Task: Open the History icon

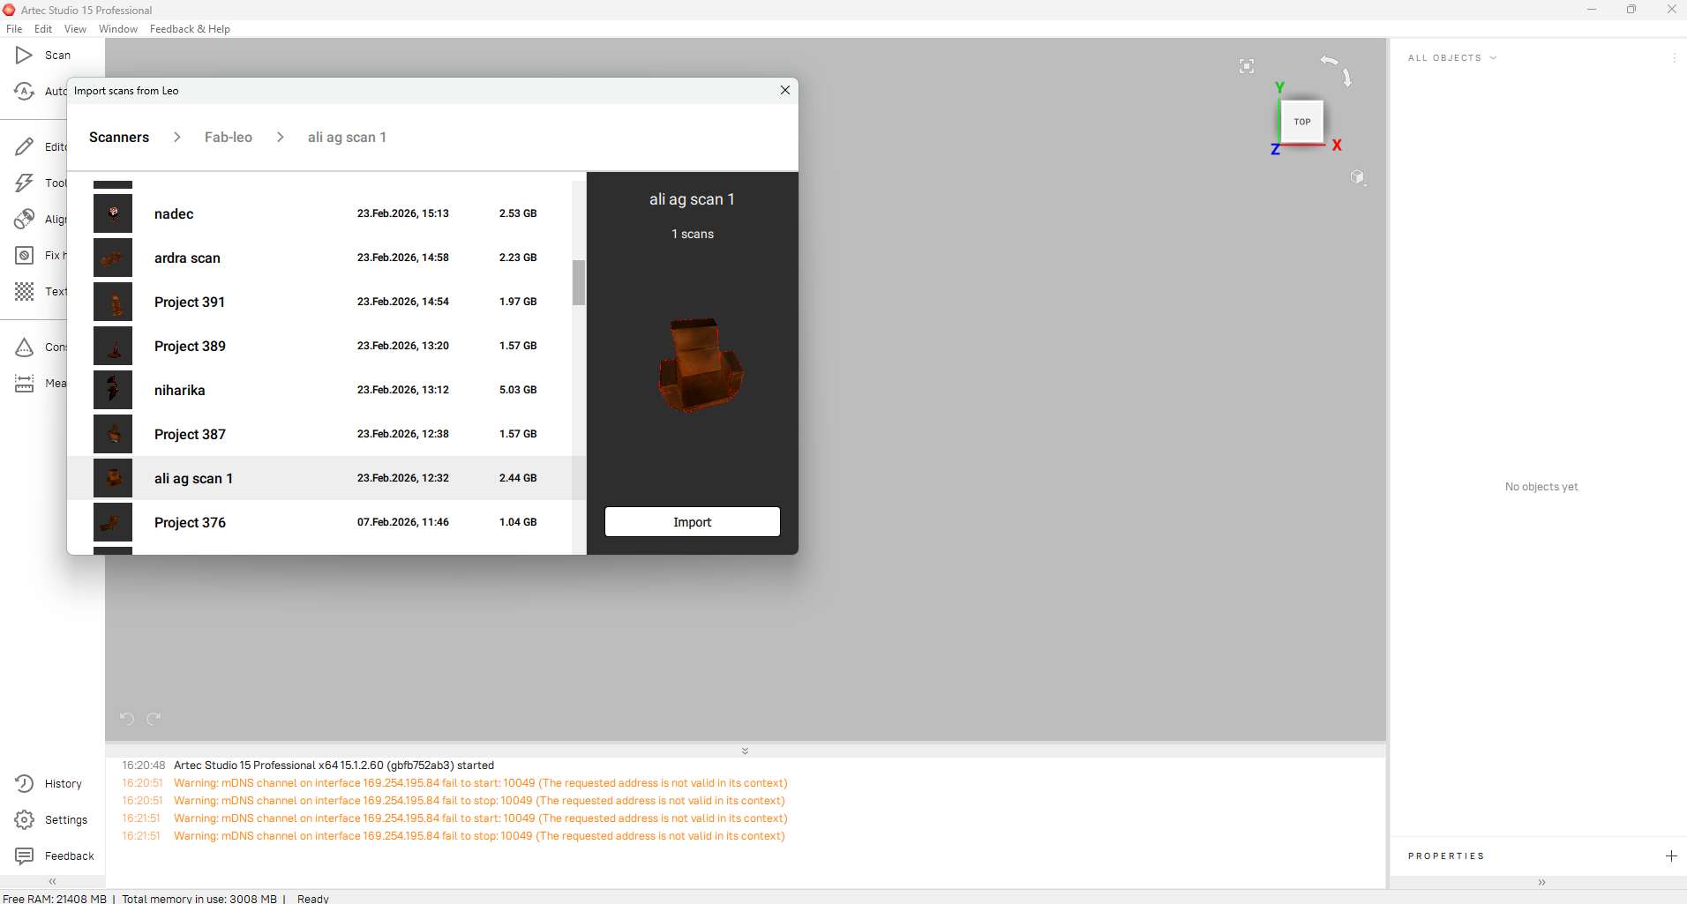Action: tap(24, 783)
